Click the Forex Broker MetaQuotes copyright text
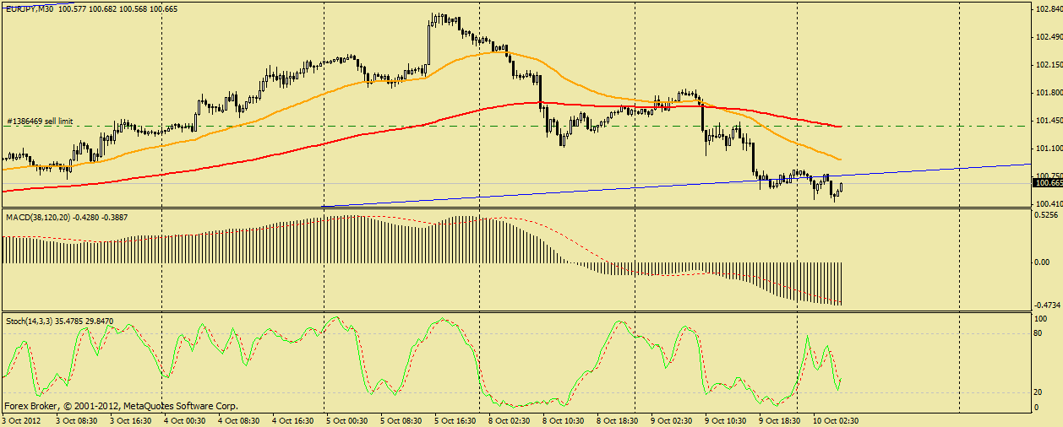This screenshot has height=427, width=1063. 121,405
